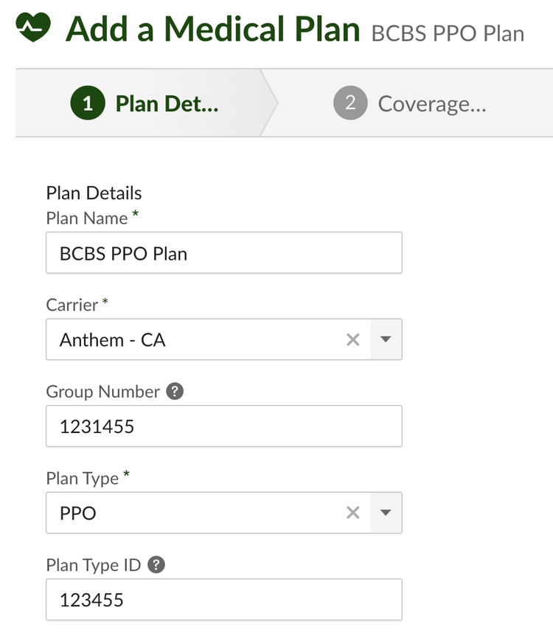Click the Plan Type ID label text

coord(94,565)
